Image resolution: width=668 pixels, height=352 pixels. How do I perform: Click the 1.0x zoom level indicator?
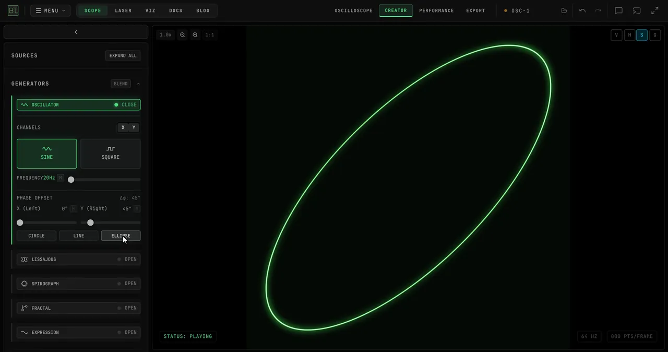point(165,35)
